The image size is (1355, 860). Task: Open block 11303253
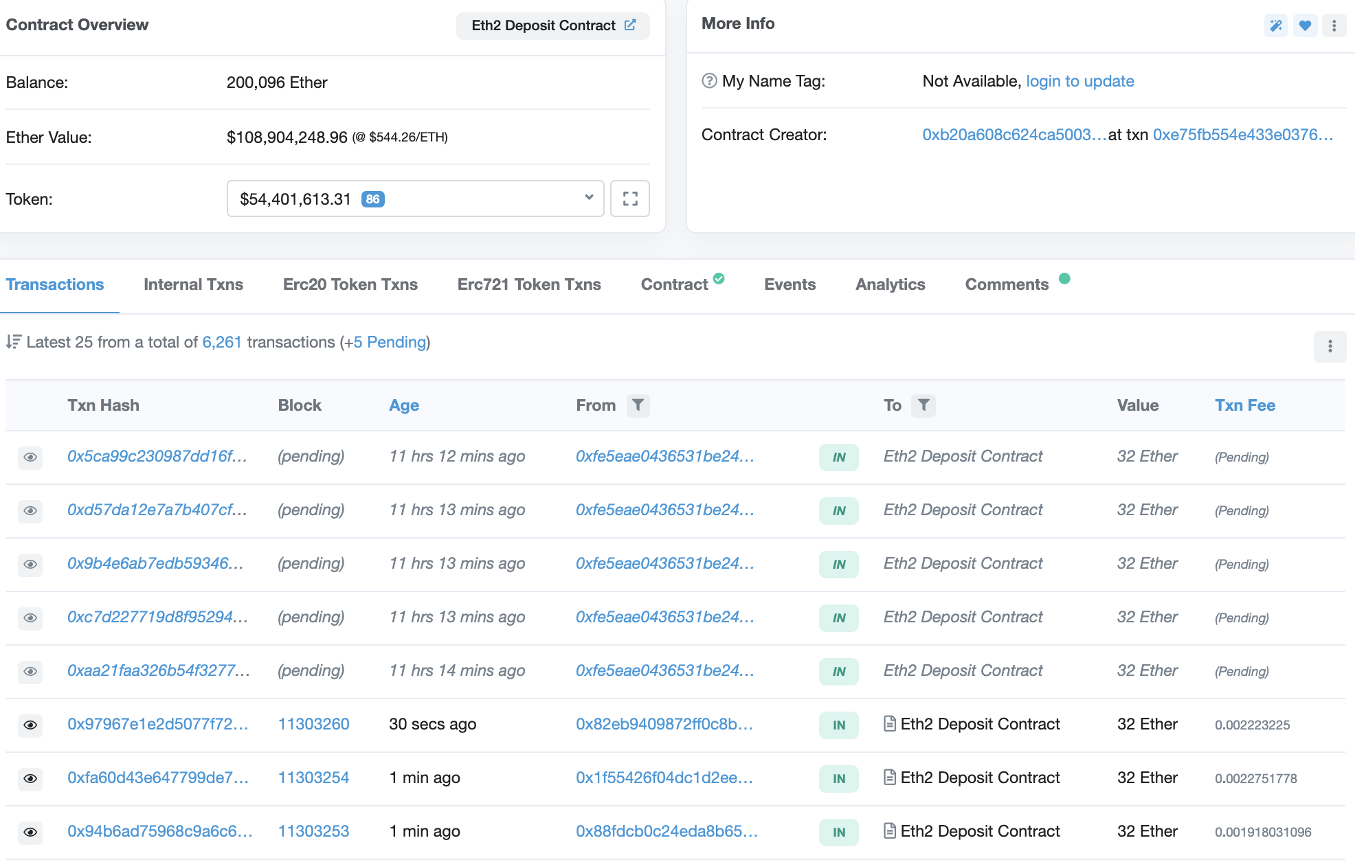(313, 831)
